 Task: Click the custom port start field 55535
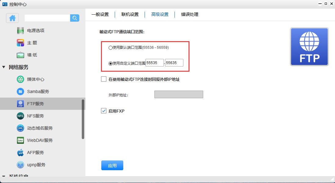155,63
